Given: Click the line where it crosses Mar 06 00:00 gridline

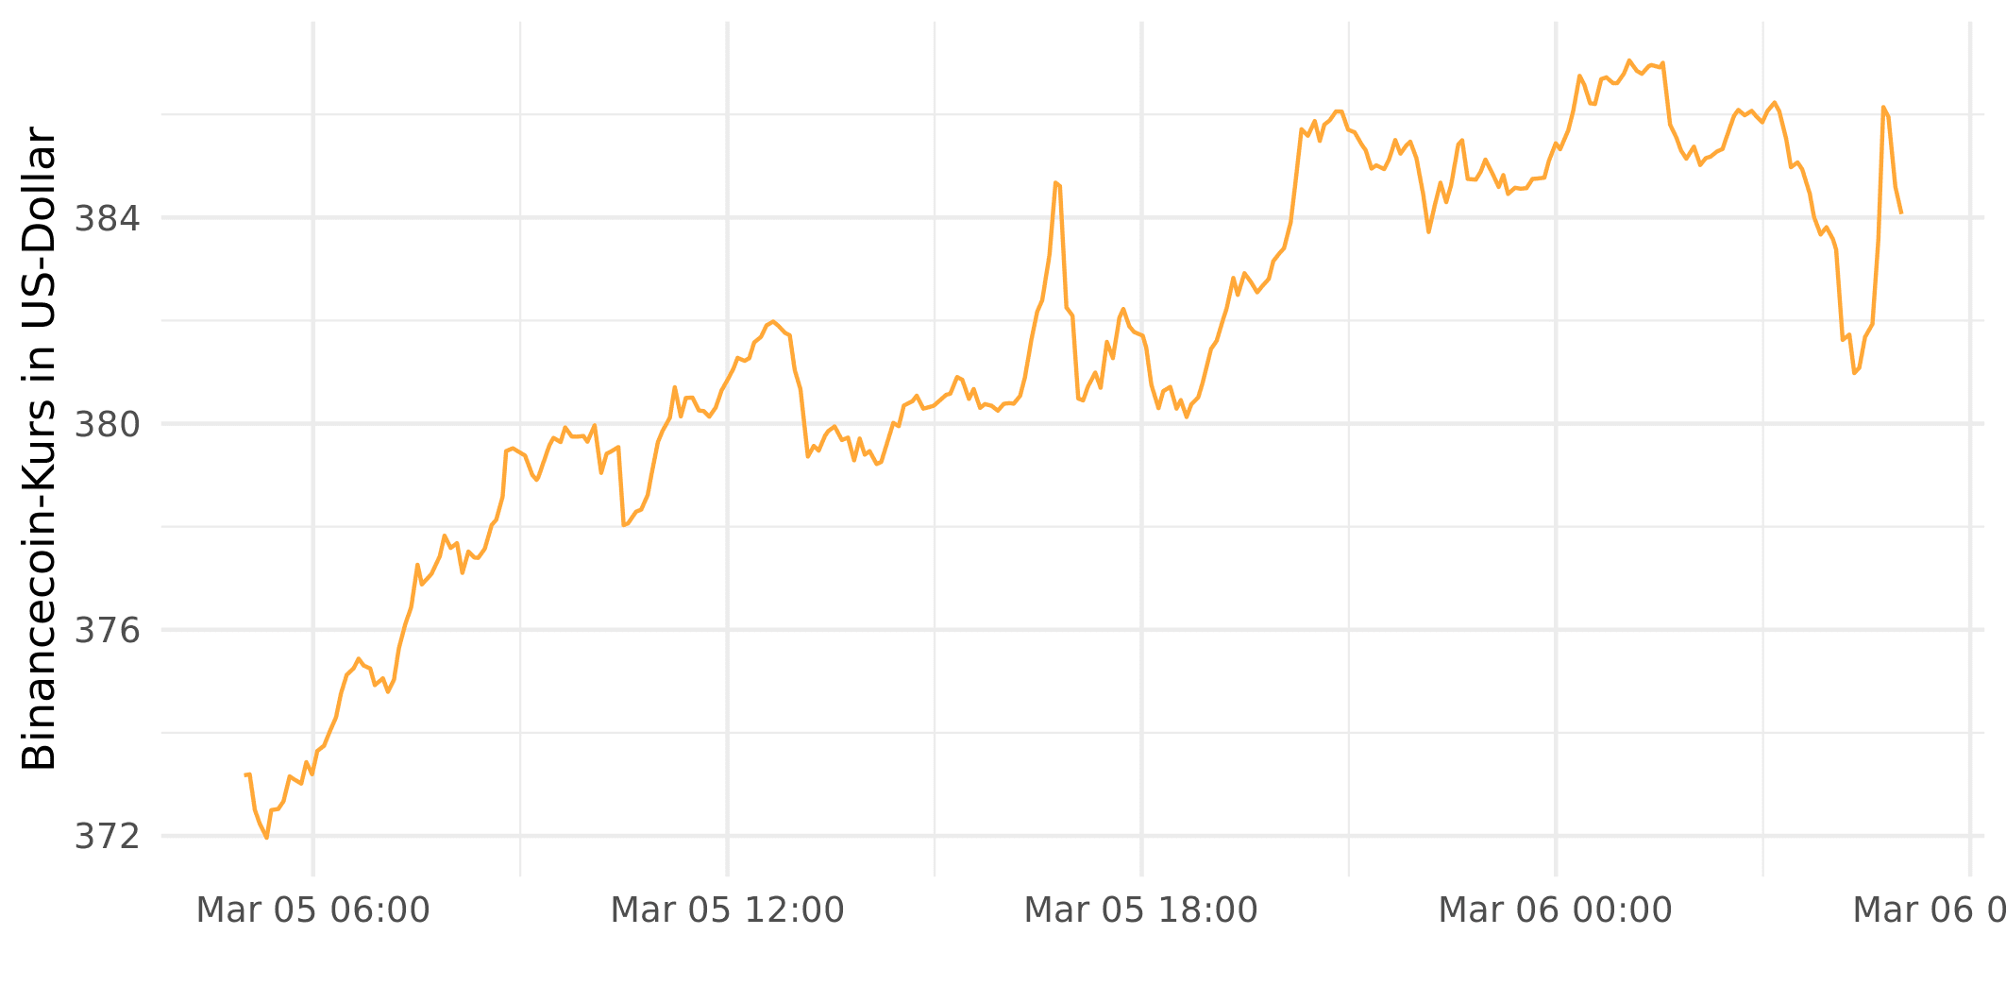Looking at the screenshot, I should pos(1556,144).
